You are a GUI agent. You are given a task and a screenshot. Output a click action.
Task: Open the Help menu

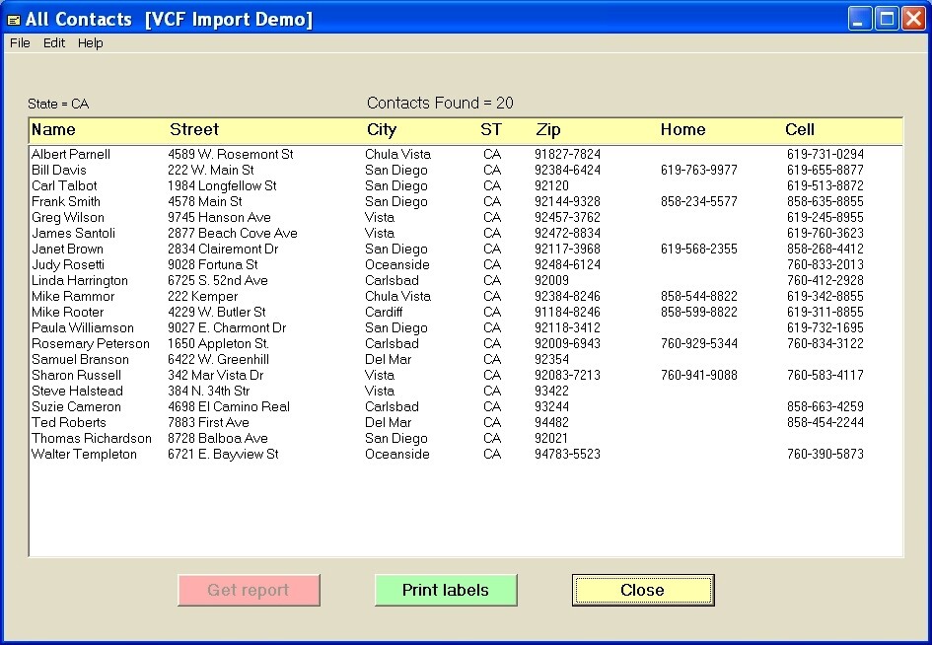(90, 42)
